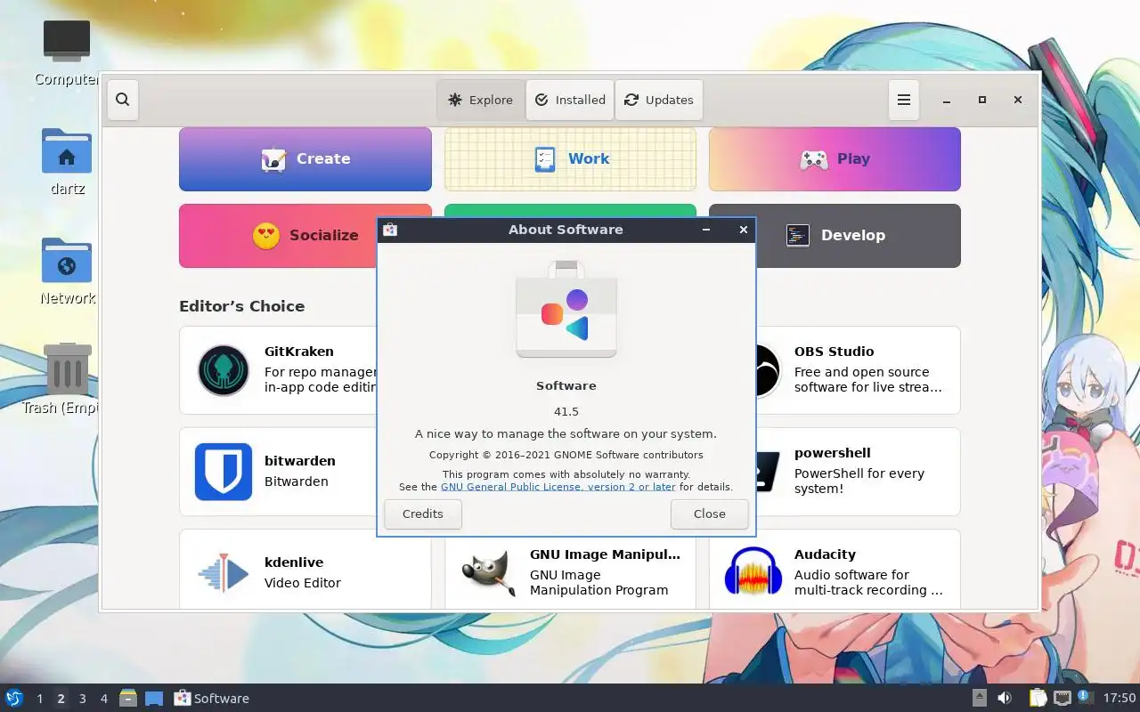
Task: Click the kdenlive app icon
Action: [224, 574]
